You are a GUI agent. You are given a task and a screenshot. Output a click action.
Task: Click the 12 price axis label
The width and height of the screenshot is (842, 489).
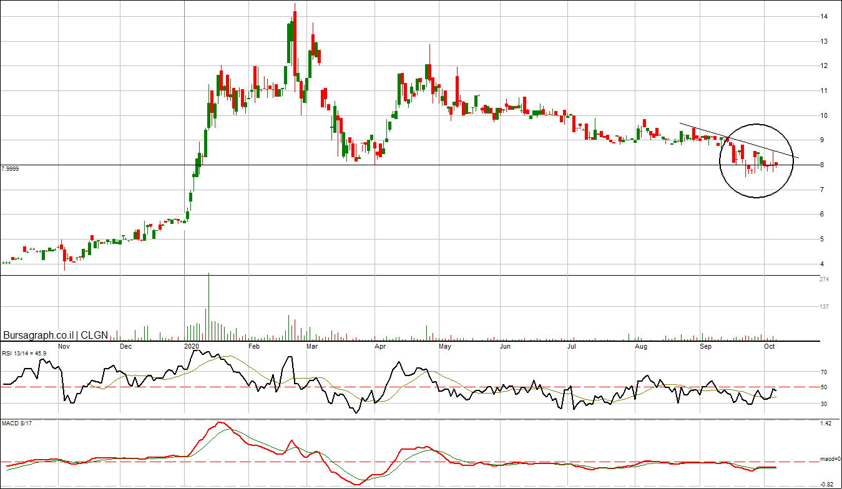pyautogui.click(x=825, y=66)
